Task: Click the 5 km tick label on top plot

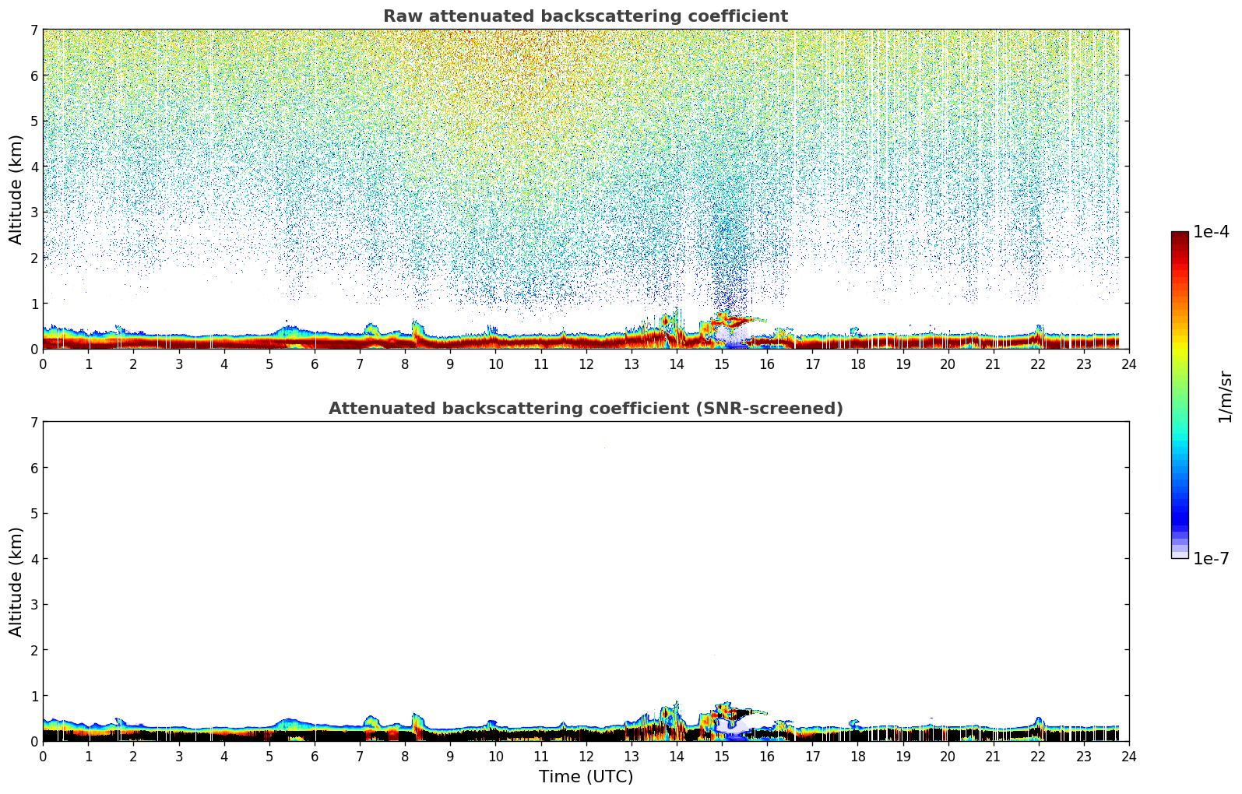Action: pos(33,121)
